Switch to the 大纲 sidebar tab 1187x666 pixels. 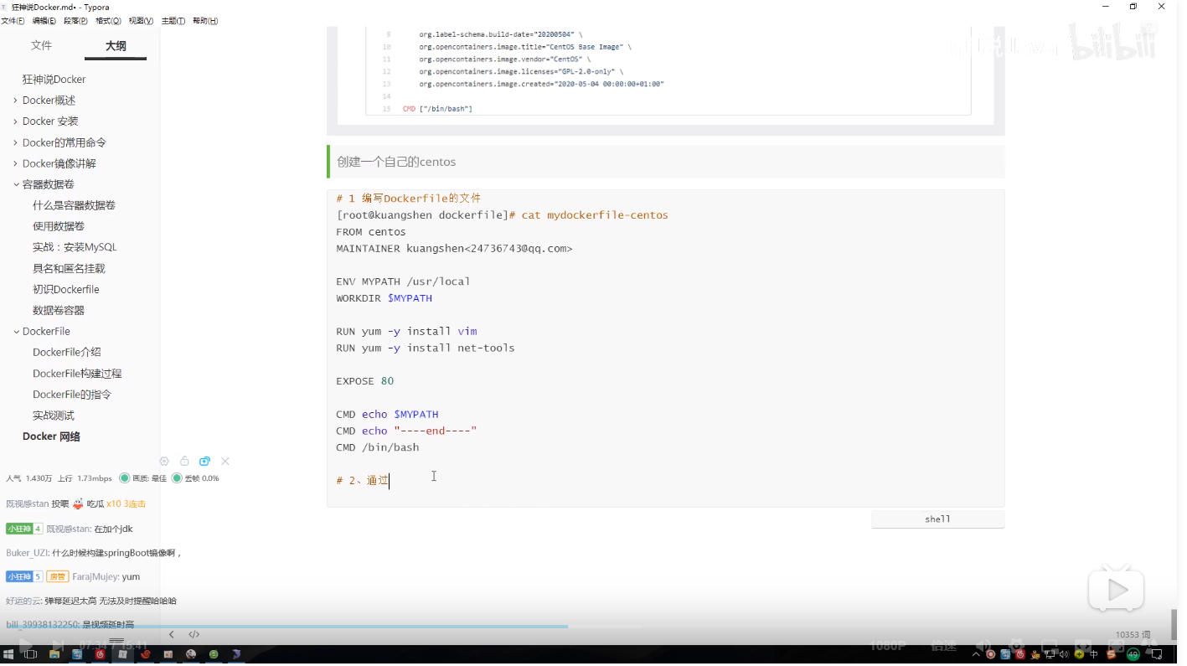pos(116,46)
